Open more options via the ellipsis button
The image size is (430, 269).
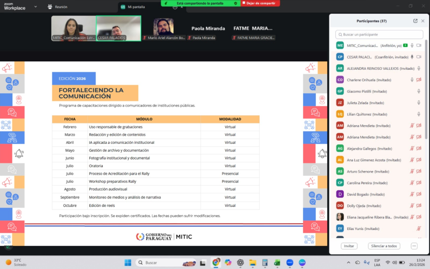tap(414, 246)
